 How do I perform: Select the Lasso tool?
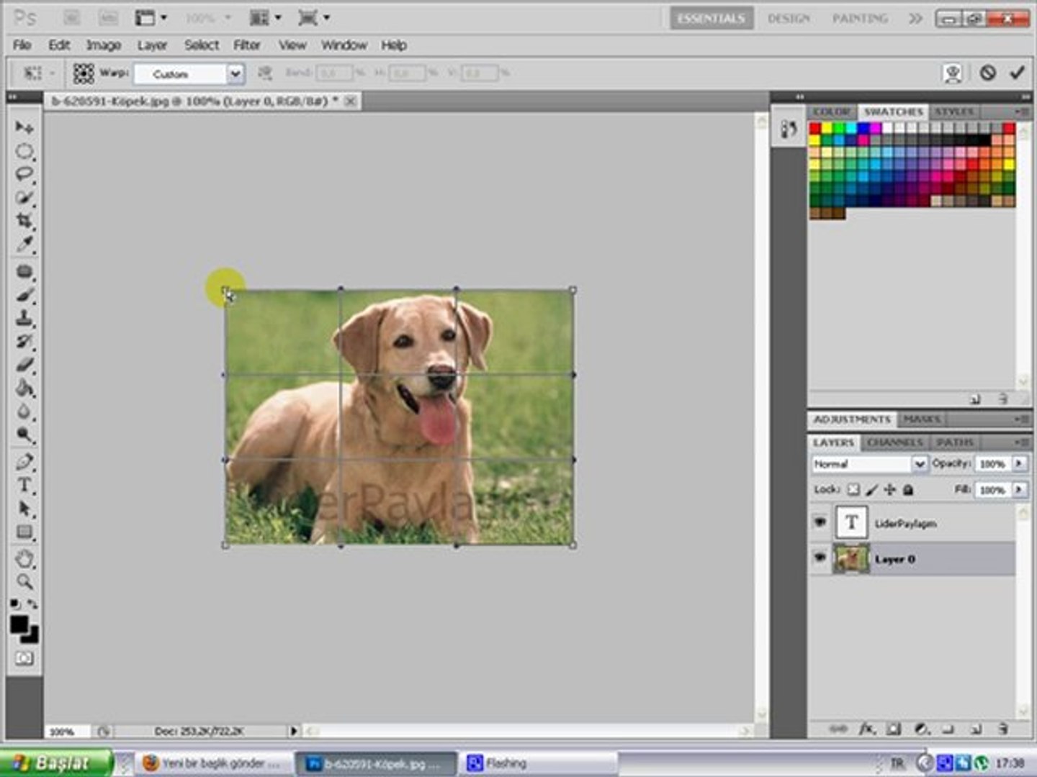(24, 175)
